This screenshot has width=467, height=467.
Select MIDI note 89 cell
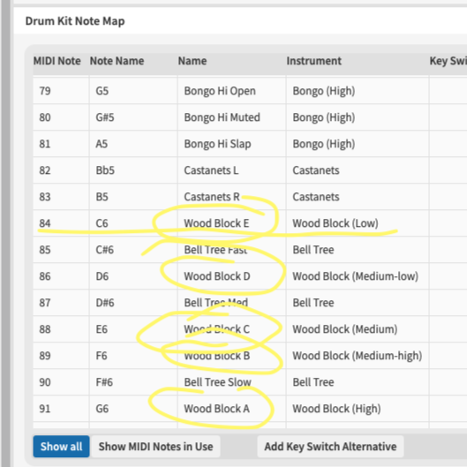click(61, 356)
